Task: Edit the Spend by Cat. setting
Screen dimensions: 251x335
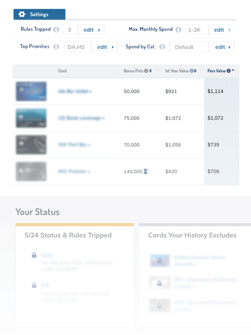Action: (x=223, y=47)
